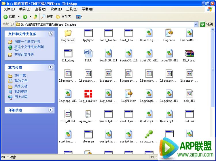
Task: Expand the address bar dropdown arrow
Action: point(196,25)
